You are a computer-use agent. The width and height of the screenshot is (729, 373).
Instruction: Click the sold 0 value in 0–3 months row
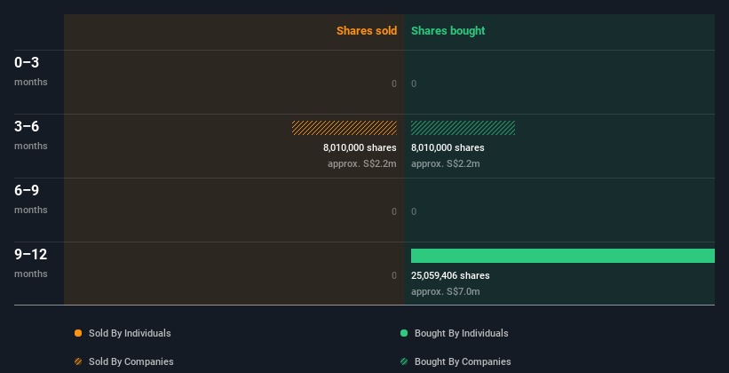pyautogui.click(x=394, y=83)
